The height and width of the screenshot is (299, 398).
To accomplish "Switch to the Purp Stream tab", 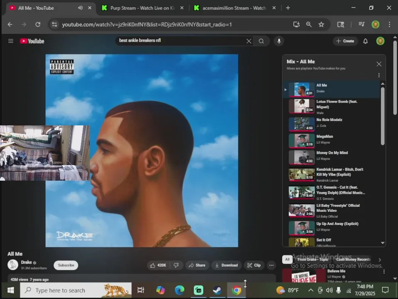I will click(142, 8).
